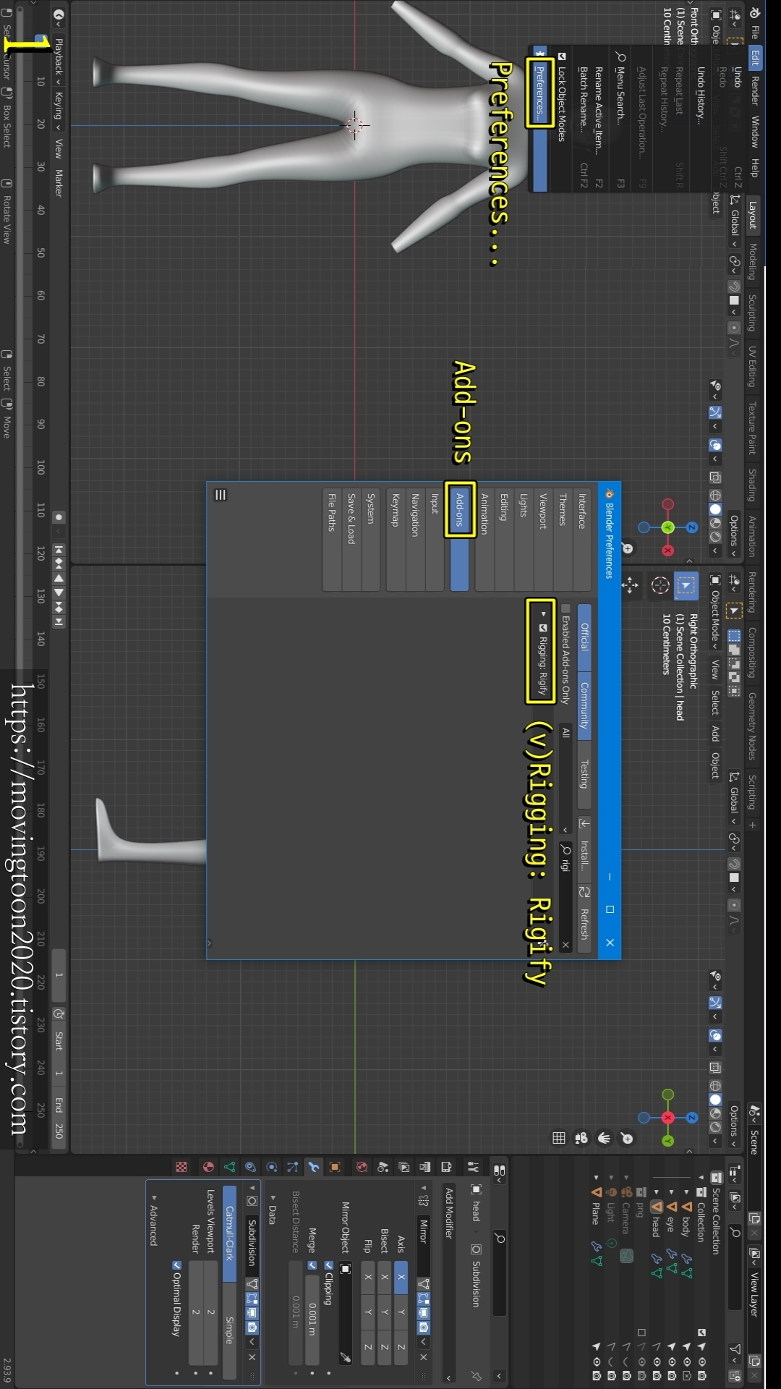This screenshot has width=781, height=1389.
Task: Click the Refresh icon in Preferences
Action: coord(584,892)
